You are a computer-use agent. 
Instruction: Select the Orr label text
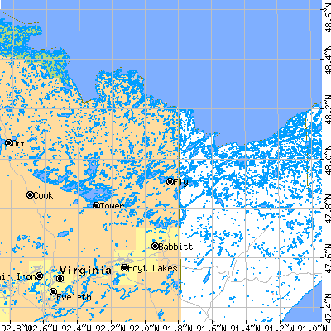tap(19, 143)
